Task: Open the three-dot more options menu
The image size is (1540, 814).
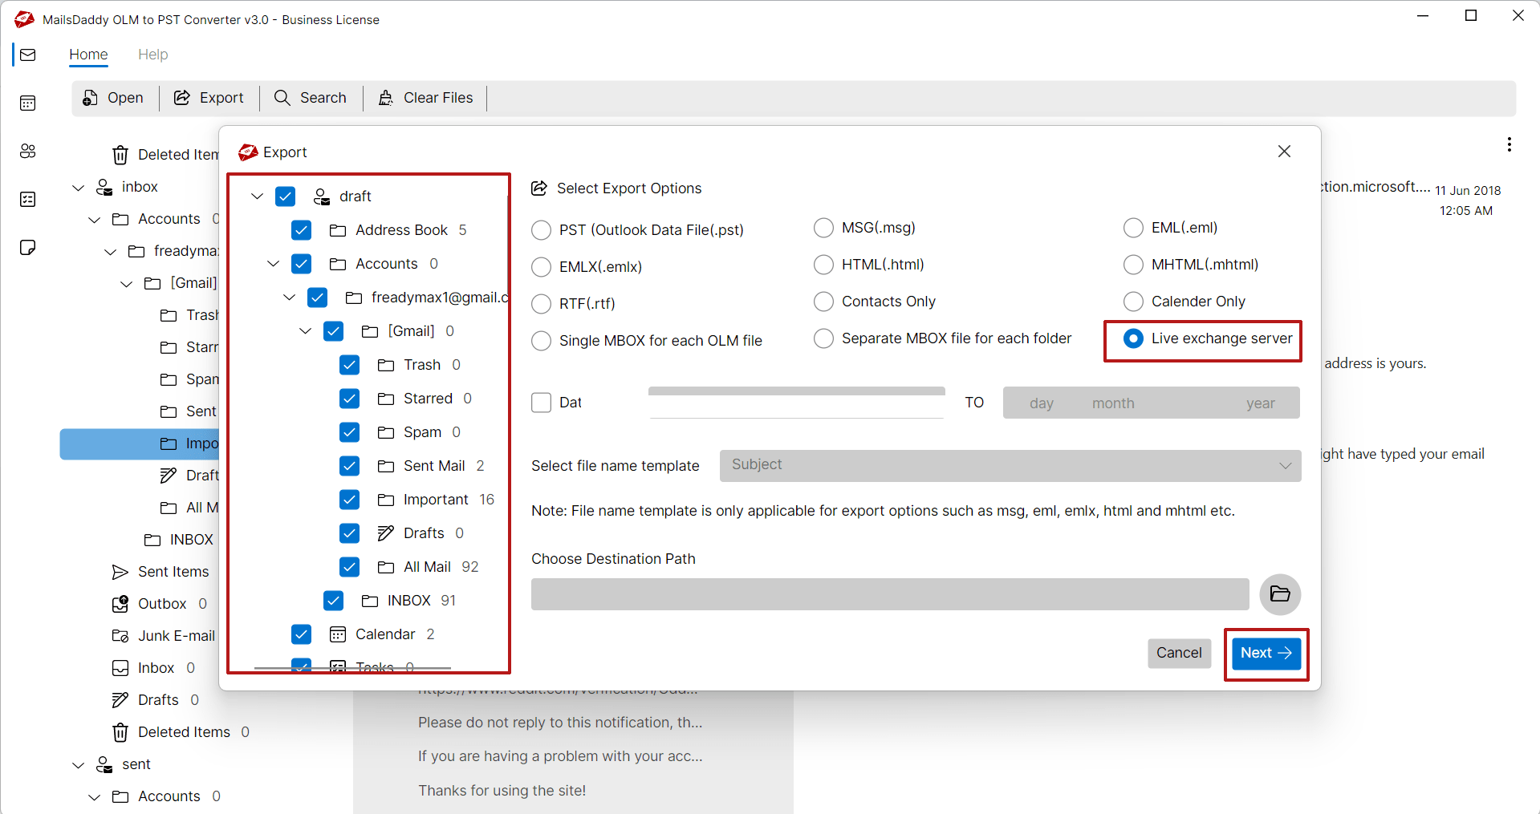Action: [1509, 144]
